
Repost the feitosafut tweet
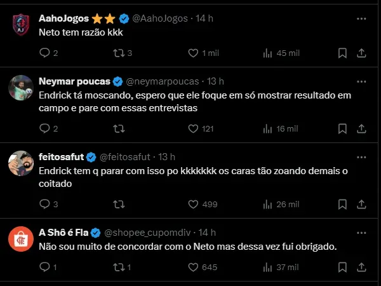(x=118, y=205)
